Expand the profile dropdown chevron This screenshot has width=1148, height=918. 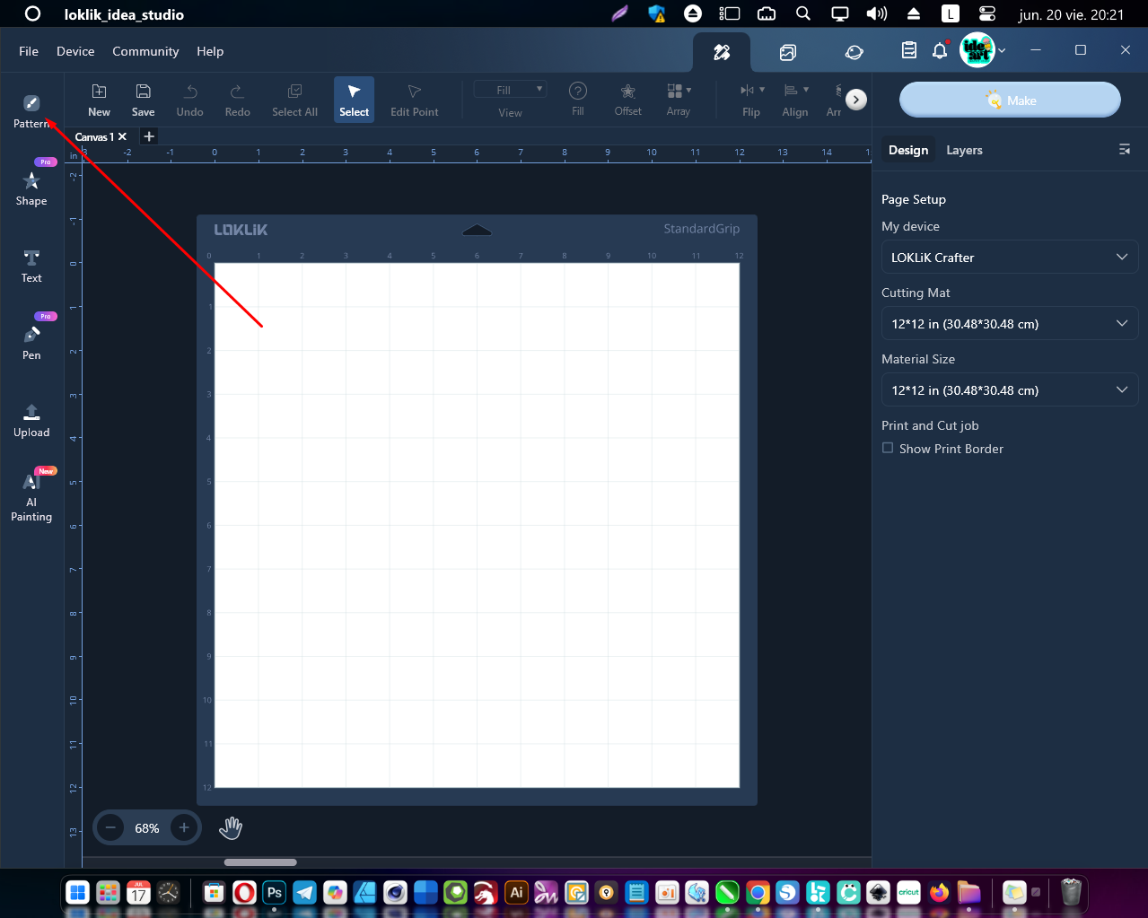[1002, 51]
